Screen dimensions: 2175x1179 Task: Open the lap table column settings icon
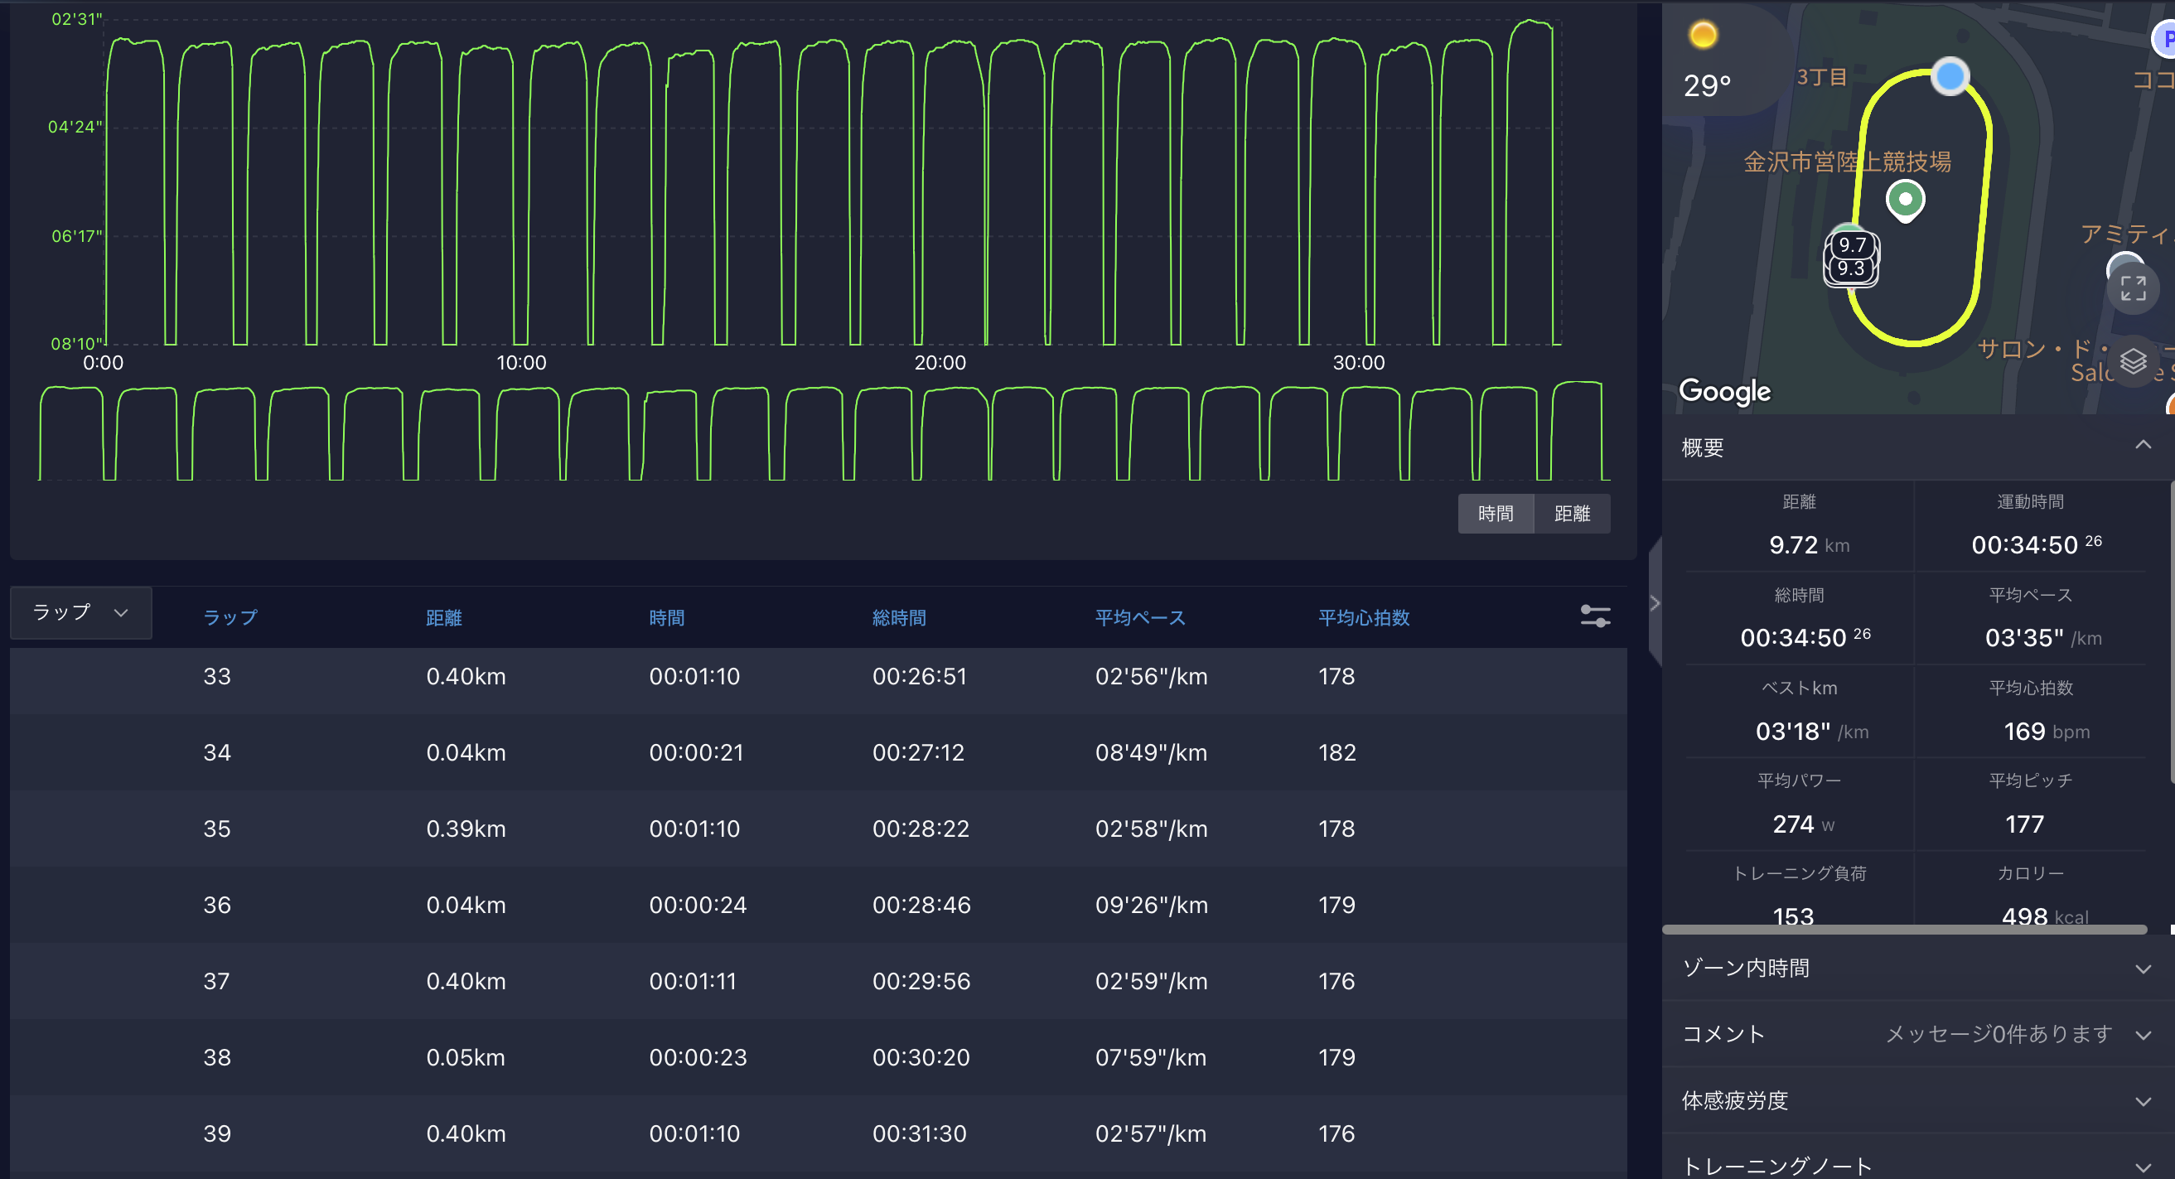[x=1594, y=616]
